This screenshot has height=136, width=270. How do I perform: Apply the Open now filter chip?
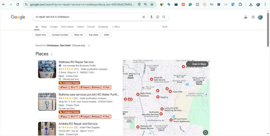(41, 35)
